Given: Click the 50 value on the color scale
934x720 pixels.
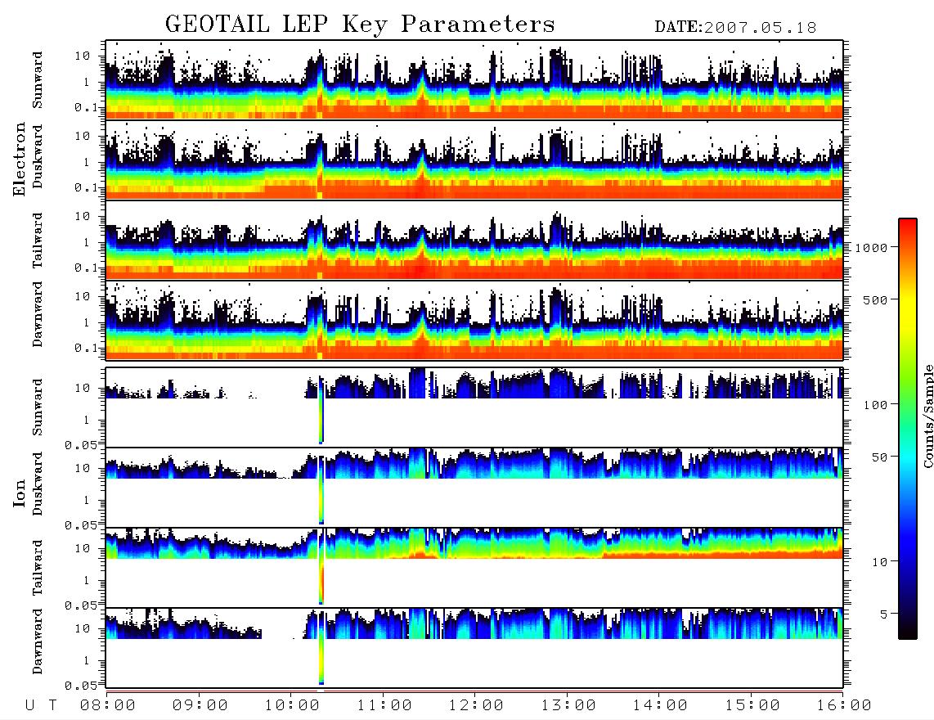Looking at the screenshot, I should point(880,457).
